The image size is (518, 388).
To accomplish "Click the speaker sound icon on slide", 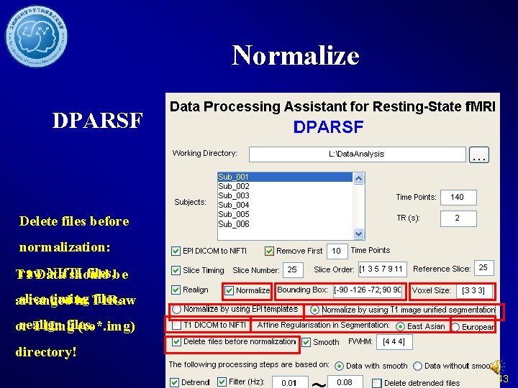I will click(498, 366).
